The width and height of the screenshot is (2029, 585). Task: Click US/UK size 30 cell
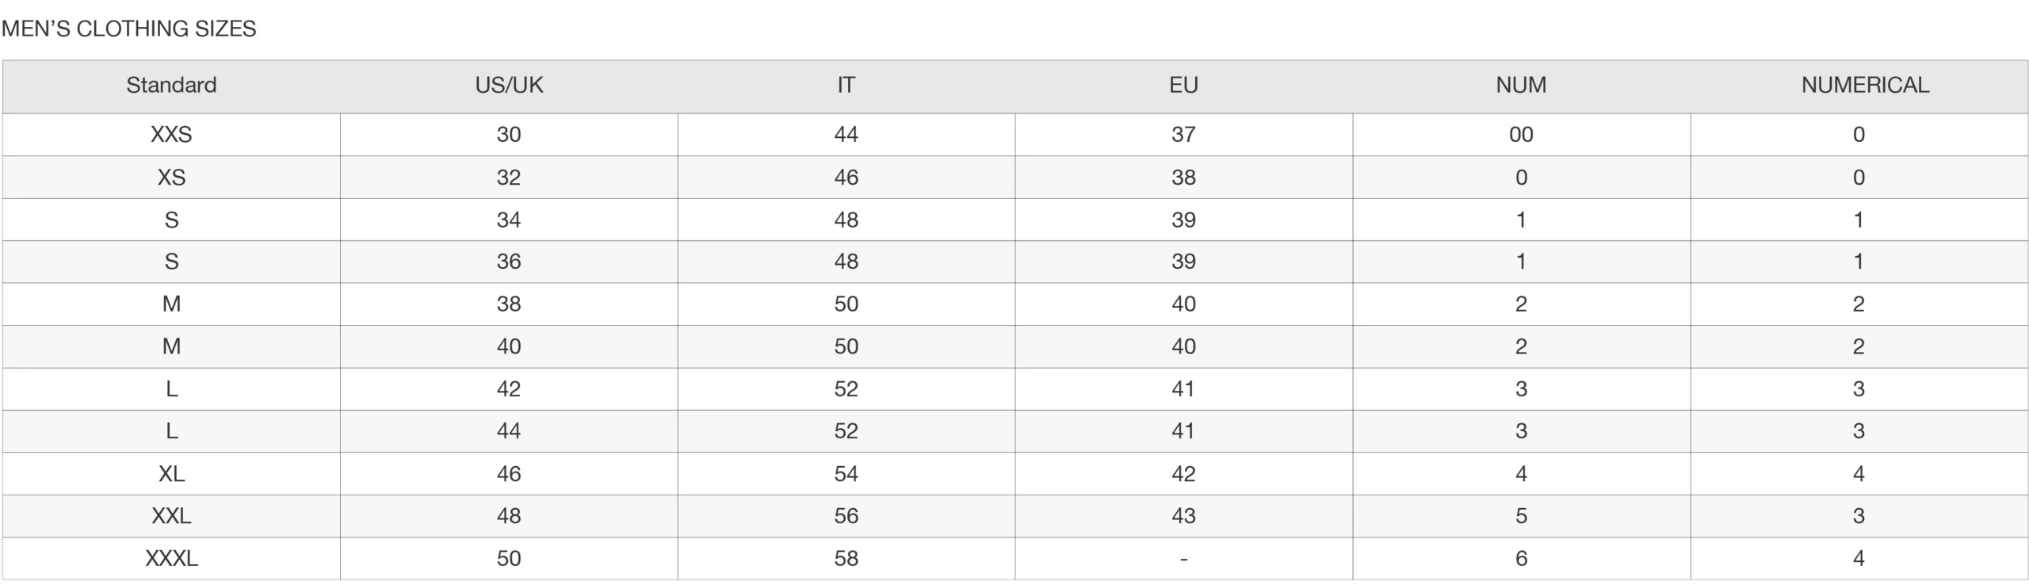click(x=509, y=134)
